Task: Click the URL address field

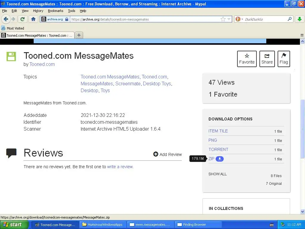Action: [x=145, y=19]
